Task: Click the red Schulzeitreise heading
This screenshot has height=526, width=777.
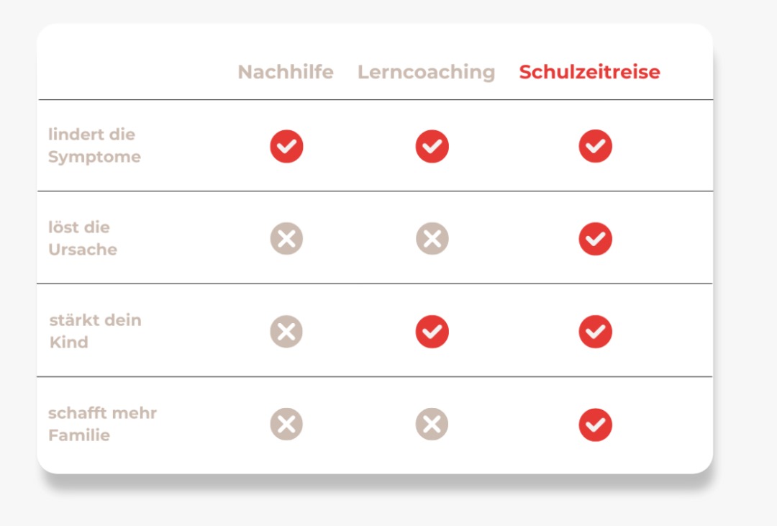Action: 590,72
